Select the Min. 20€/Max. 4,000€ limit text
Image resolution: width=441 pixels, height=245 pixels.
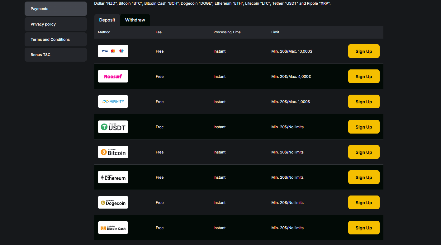click(291, 77)
